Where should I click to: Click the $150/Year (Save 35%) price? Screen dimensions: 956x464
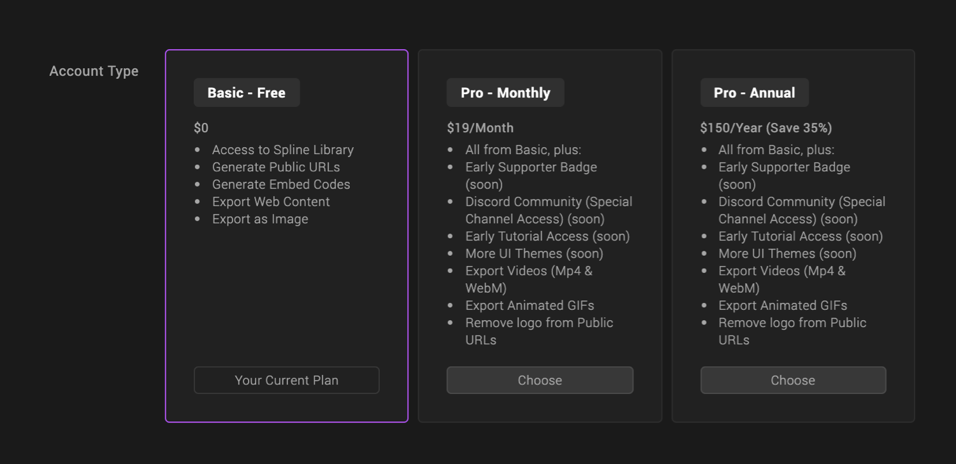pyautogui.click(x=765, y=128)
